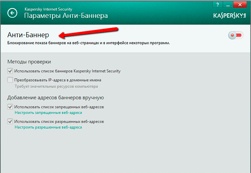Uncheck use Kaspersky Internet Security banner list
This screenshot has height=173, width=251.
[x=10, y=71]
